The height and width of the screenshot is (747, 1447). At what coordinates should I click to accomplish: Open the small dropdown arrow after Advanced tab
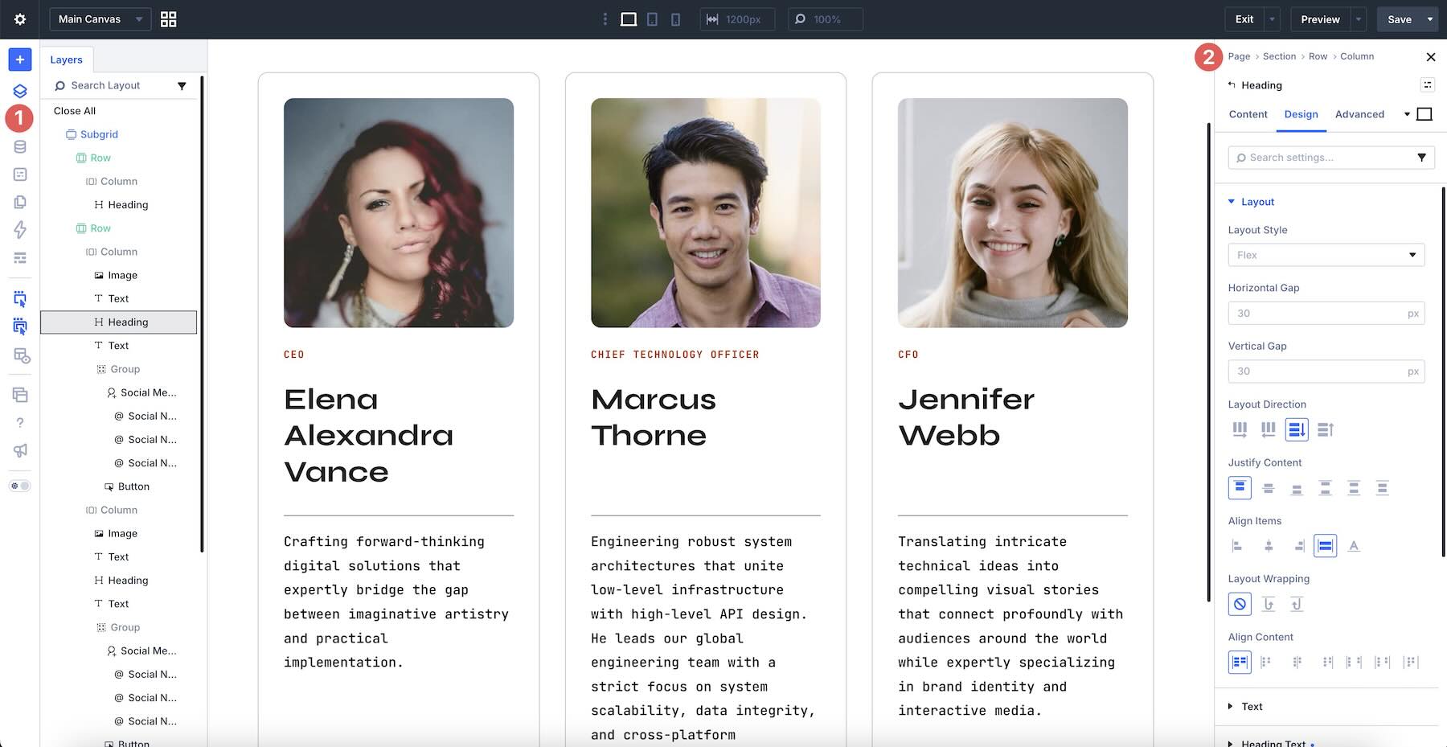pos(1407,114)
